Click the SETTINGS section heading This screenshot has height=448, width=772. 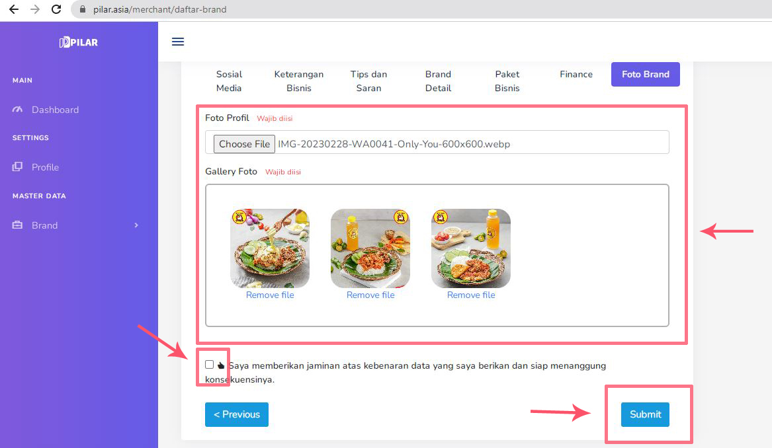(30, 137)
